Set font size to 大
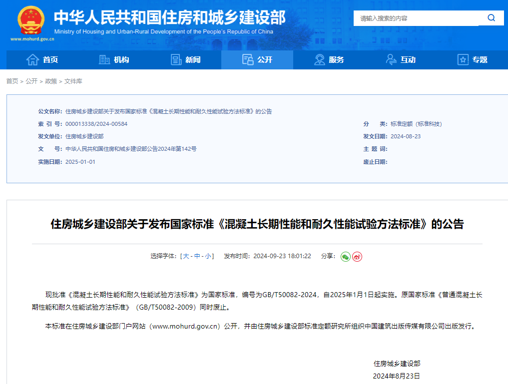The width and height of the screenshot is (508, 384). point(186,256)
